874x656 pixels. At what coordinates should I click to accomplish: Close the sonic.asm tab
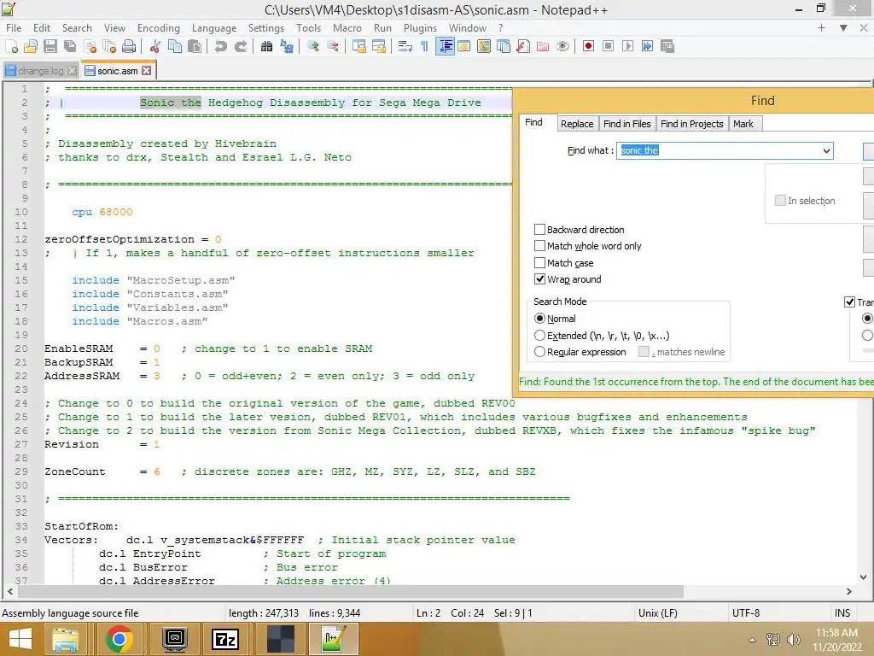(147, 71)
